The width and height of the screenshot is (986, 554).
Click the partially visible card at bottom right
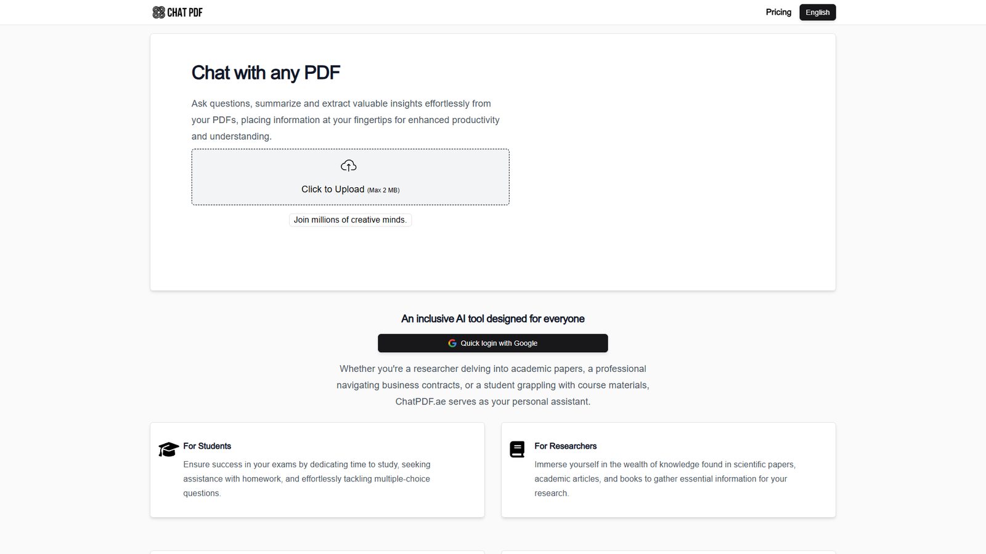[668, 552]
